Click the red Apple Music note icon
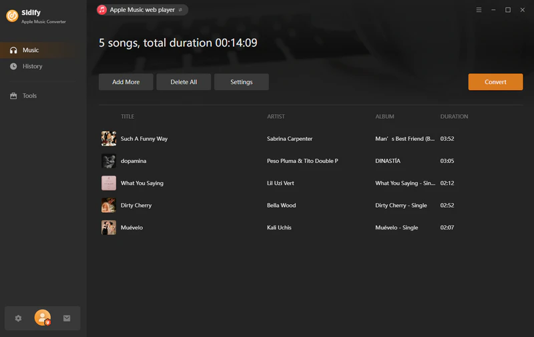The width and height of the screenshot is (534, 337). pyautogui.click(x=102, y=10)
